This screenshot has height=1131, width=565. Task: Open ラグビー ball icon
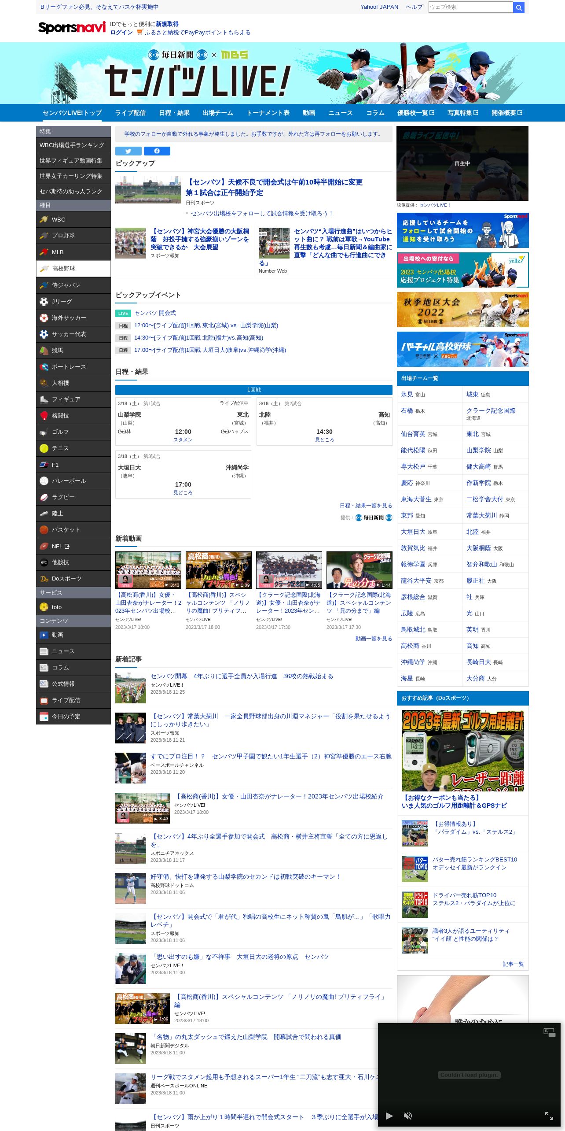click(44, 497)
